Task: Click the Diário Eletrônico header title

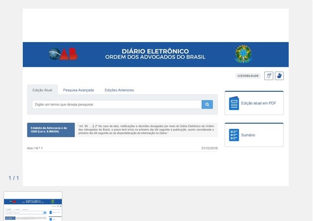Action: pyautogui.click(x=155, y=51)
